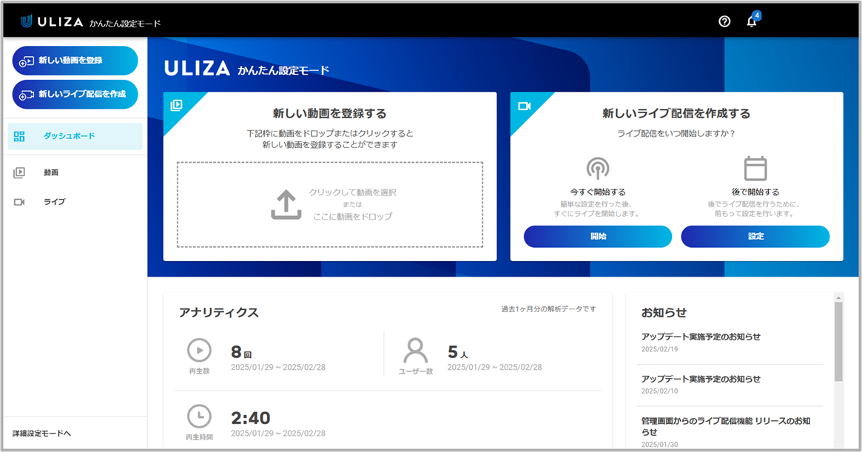This screenshot has height=452, width=862.
Task: Click the ULIZA logo in the header
Action: 53,22
